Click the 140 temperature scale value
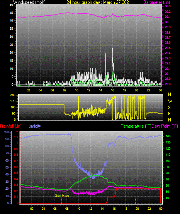The height and width of the screenshot is (214, 180). pos(168,136)
